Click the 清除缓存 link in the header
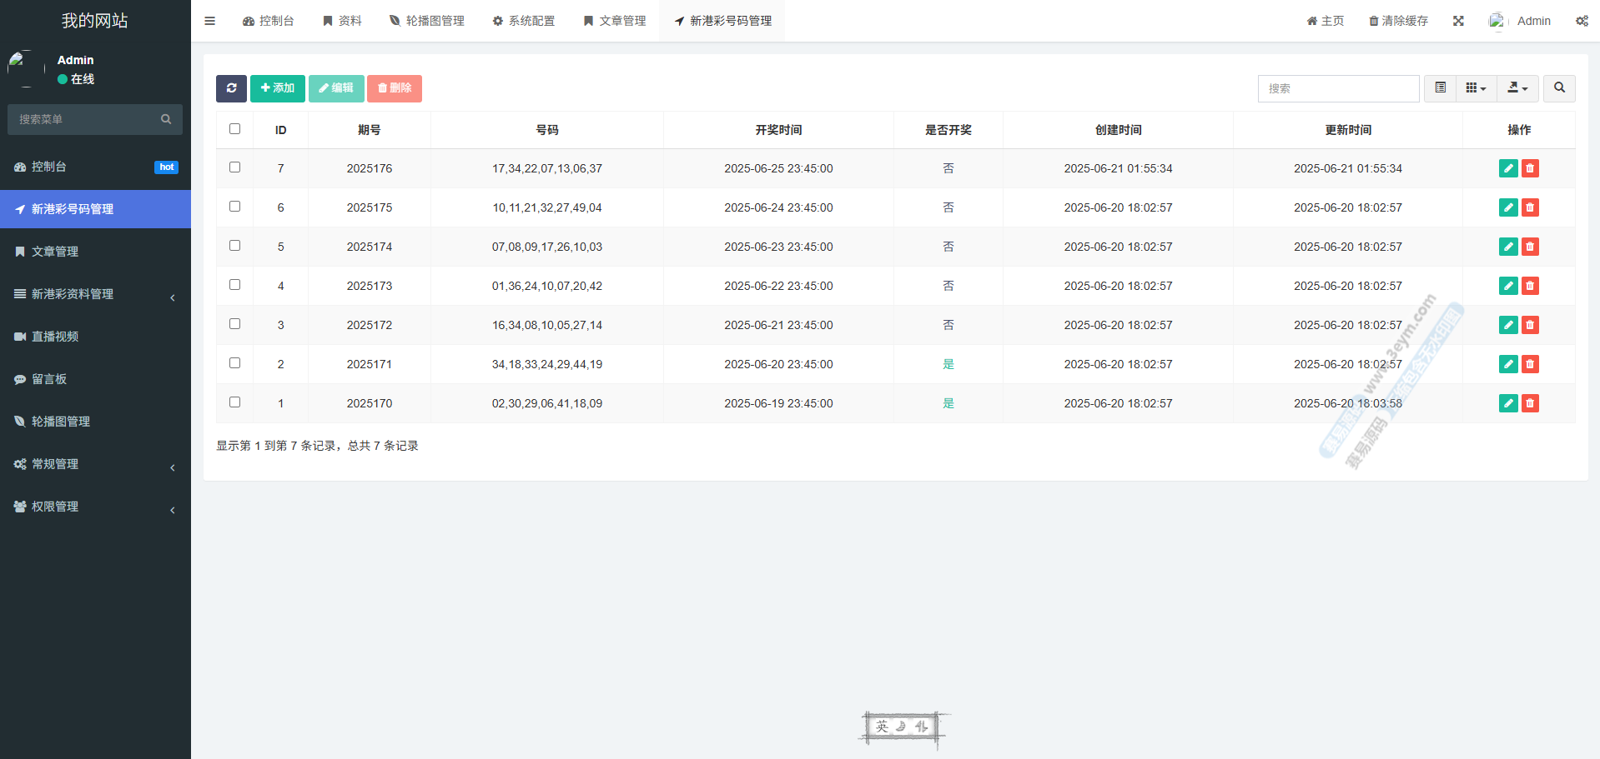Viewport: 1600px width, 759px height. [x=1398, y=21]
